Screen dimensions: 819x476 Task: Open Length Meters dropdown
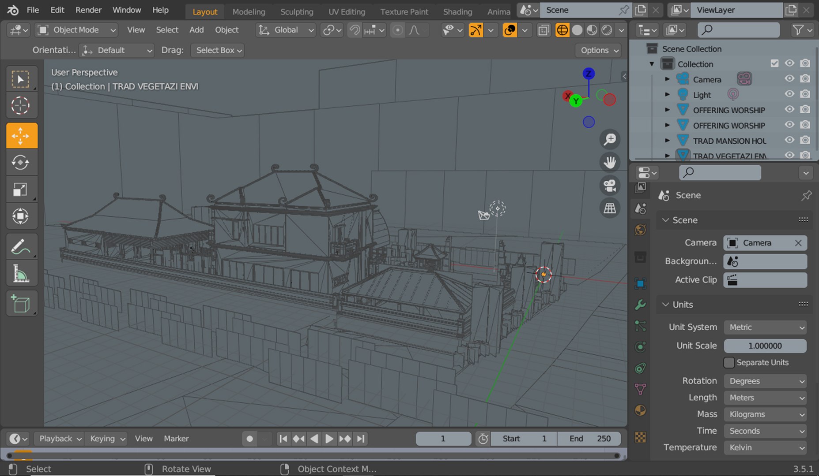pos(766,398)
